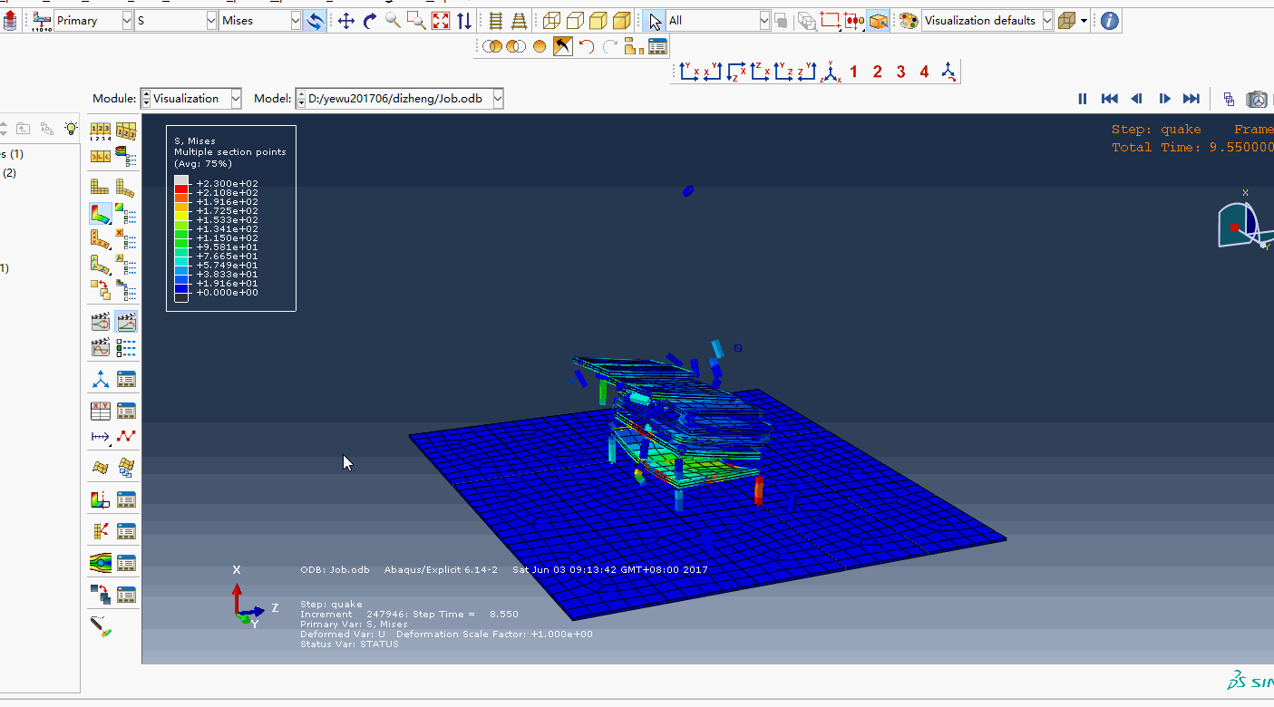Open the Query information tool
The height and width of the screenshot is (707, 1274).
[x=1110, y=21]
